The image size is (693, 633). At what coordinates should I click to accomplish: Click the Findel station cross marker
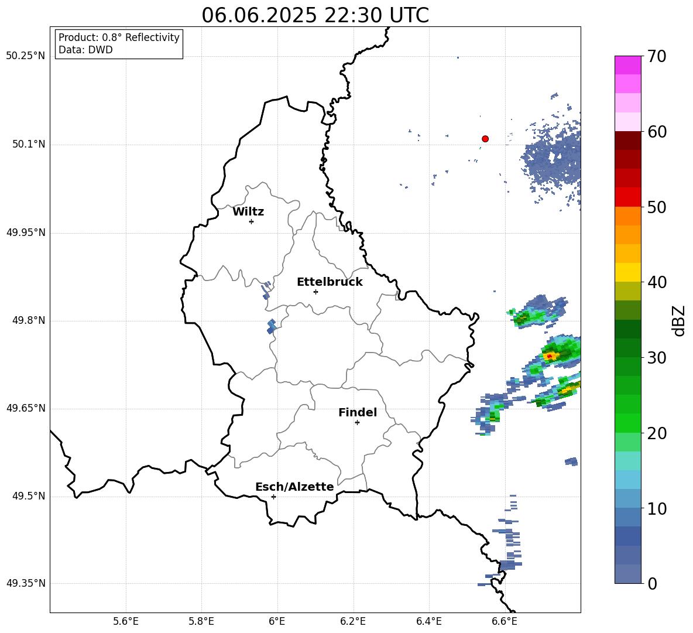click(357, 422)
